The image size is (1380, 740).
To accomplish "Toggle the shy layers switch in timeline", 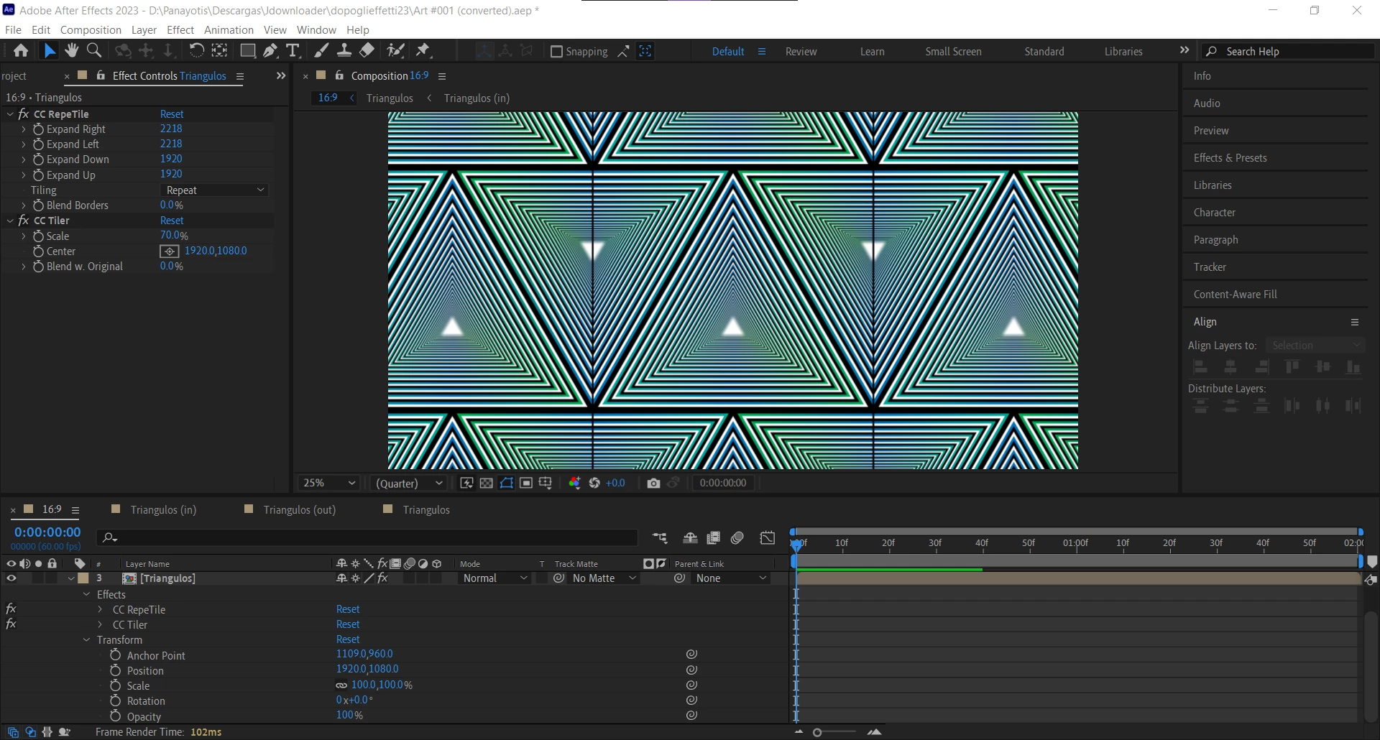I will click(690, 537).
